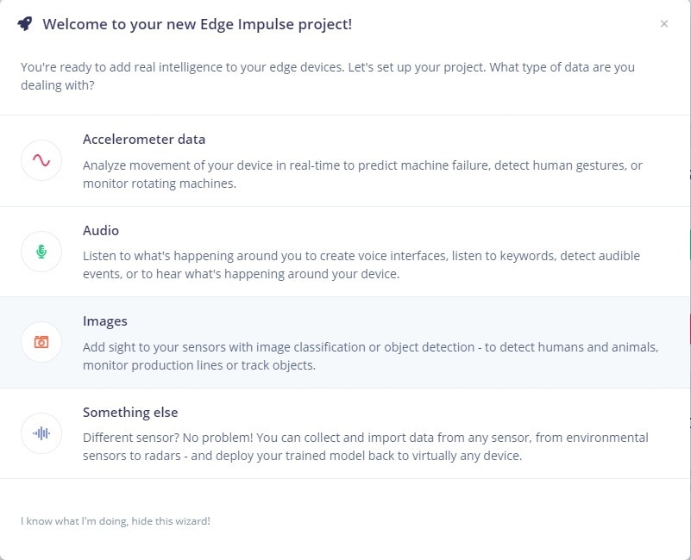The image size is (691, 560).
Task: Select the "Accelerometer data" heading
Action: [x=144, y=140]
